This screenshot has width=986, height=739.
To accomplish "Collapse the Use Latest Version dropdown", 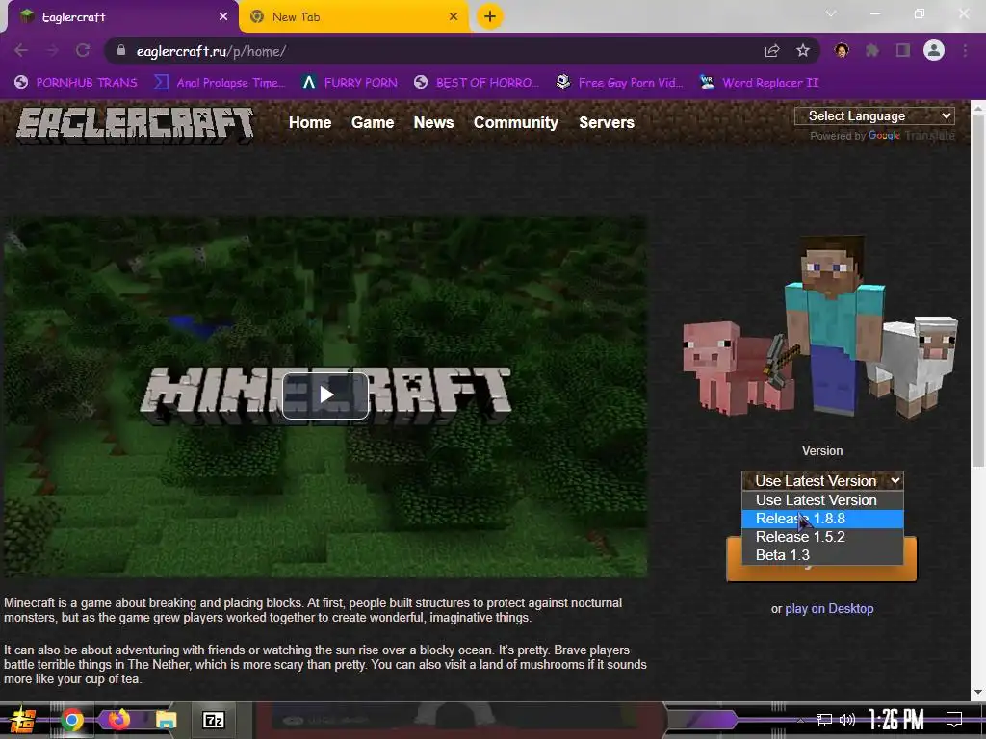I will coord(822,481).
